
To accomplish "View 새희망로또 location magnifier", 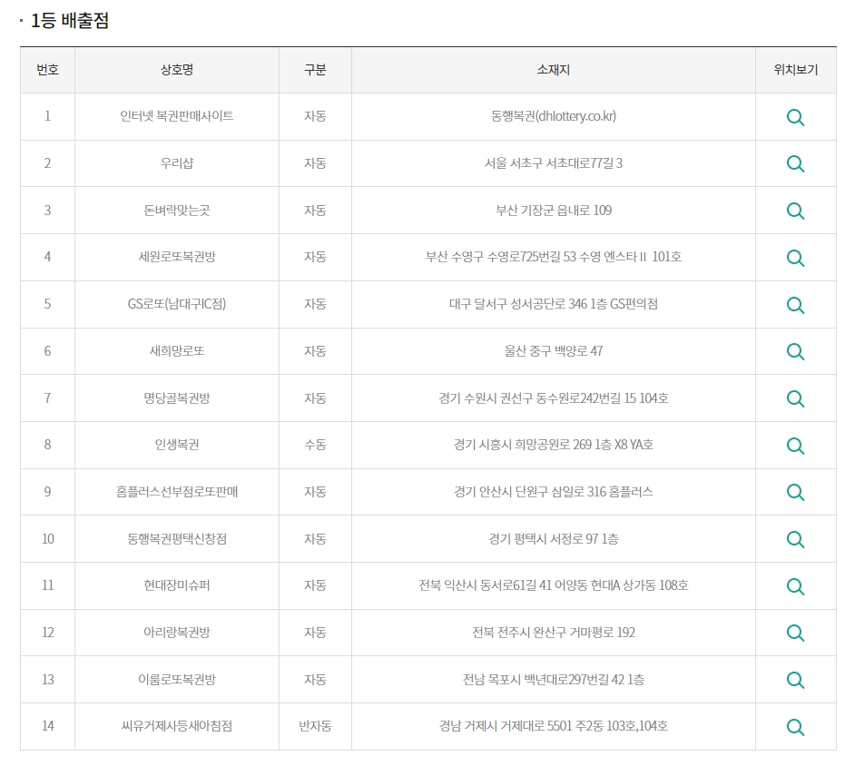I will pos(795,351).
